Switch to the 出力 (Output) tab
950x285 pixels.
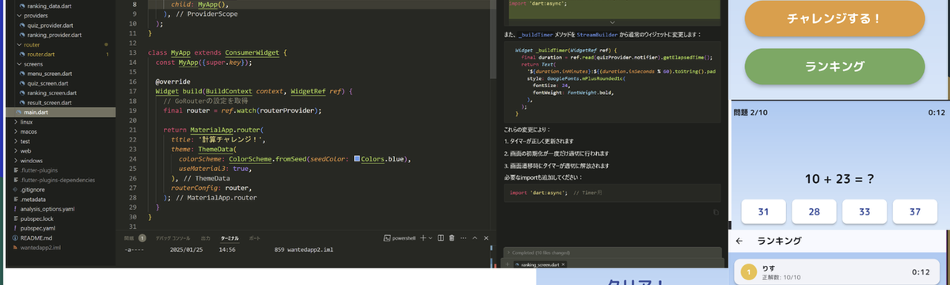(x=206, y=237)
